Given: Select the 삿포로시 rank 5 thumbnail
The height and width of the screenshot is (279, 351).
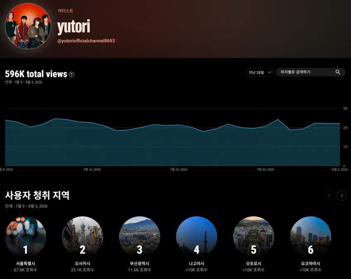Looking at the screenshot, I should (x=254, y=236).
